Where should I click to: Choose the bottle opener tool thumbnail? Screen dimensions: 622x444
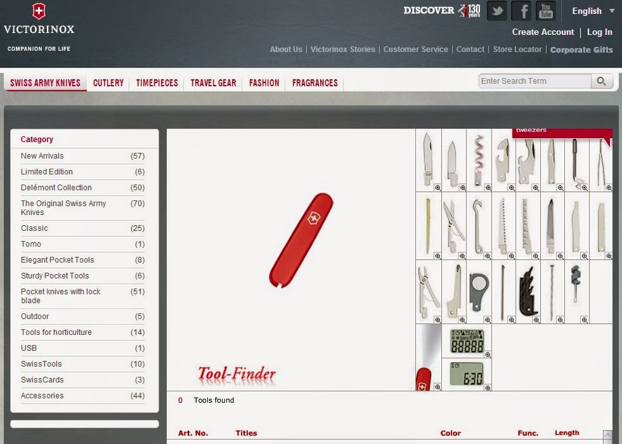(528, 160)
